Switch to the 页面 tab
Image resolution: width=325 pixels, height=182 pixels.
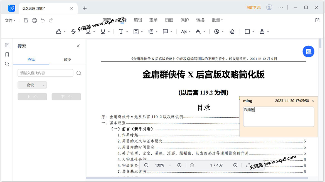(169, 20)
